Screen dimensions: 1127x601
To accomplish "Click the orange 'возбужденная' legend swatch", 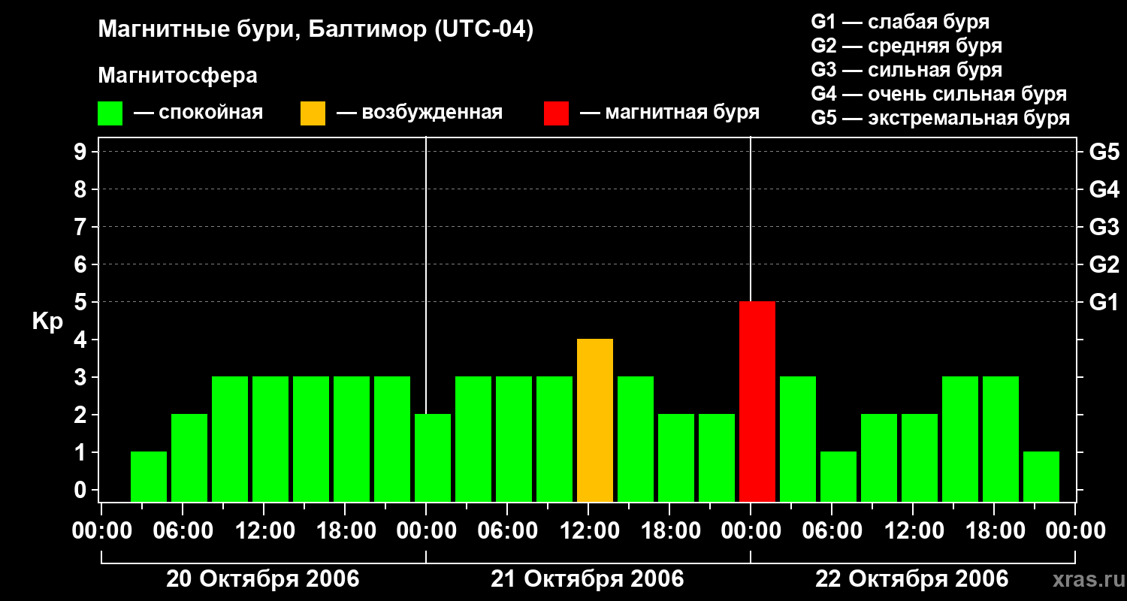I will pos(313,113).
